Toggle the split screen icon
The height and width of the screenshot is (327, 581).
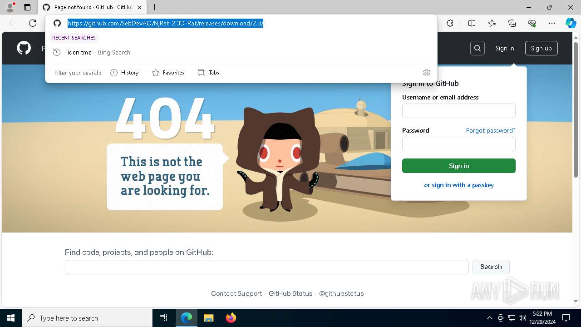[472, 23]
